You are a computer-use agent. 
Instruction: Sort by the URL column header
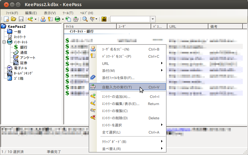(188, 27)
